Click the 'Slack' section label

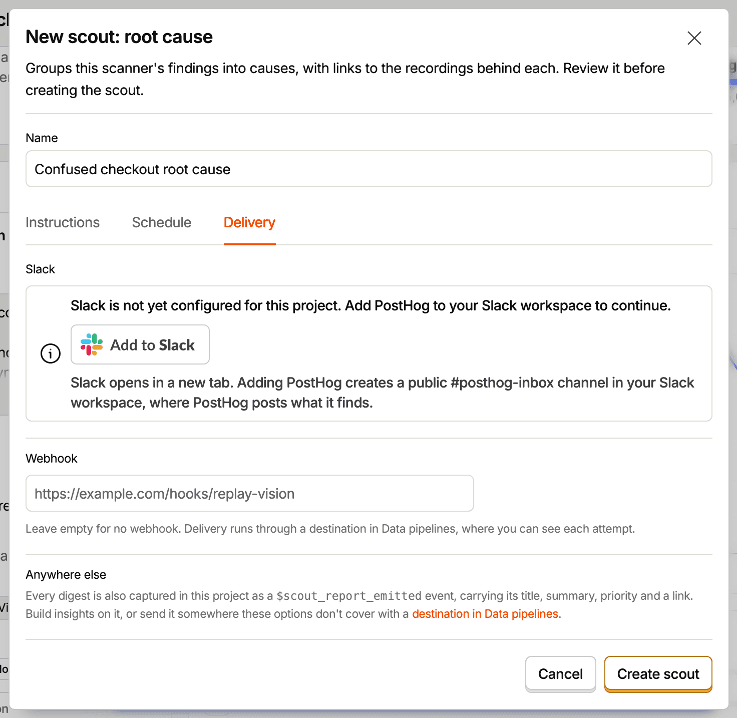click(x=40, y=269)
